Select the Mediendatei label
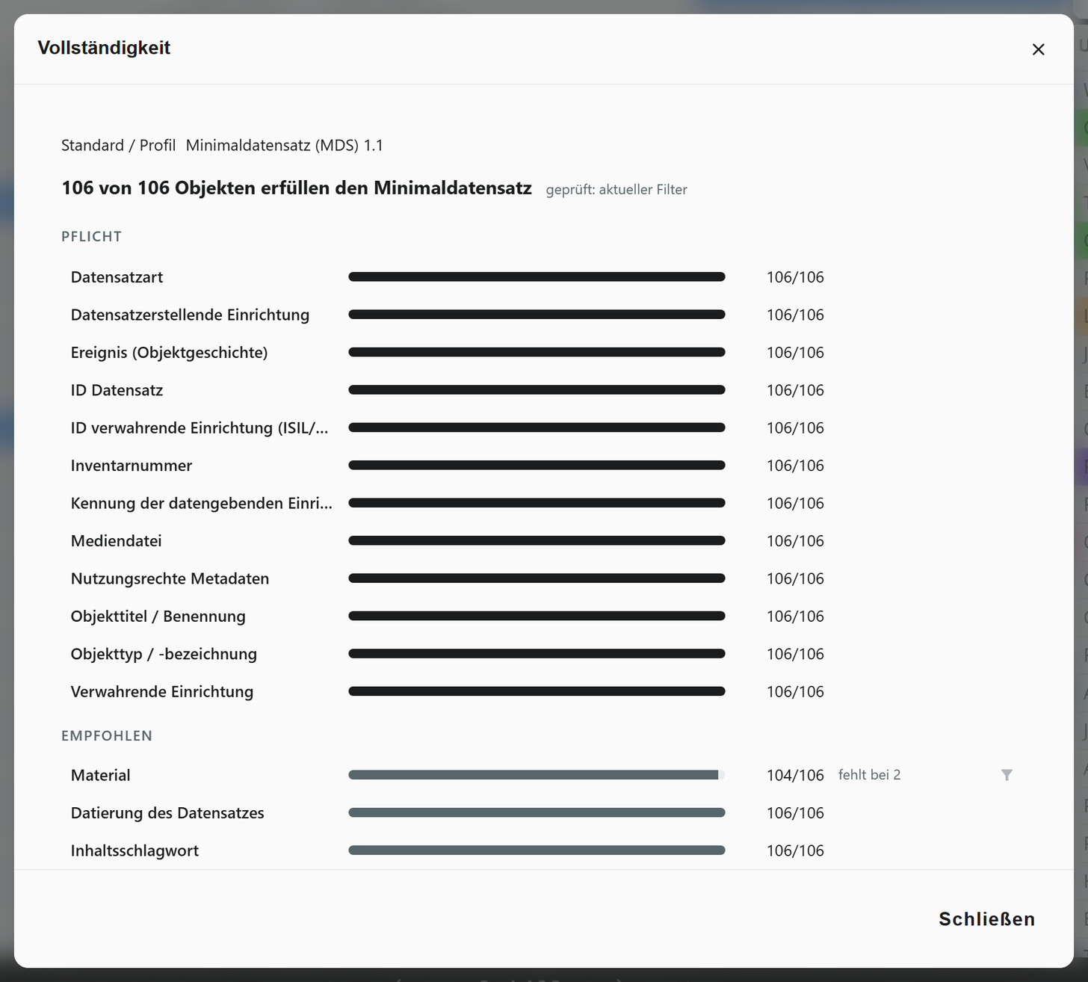This screenshot has width=1088, height=982. [116, 541]
